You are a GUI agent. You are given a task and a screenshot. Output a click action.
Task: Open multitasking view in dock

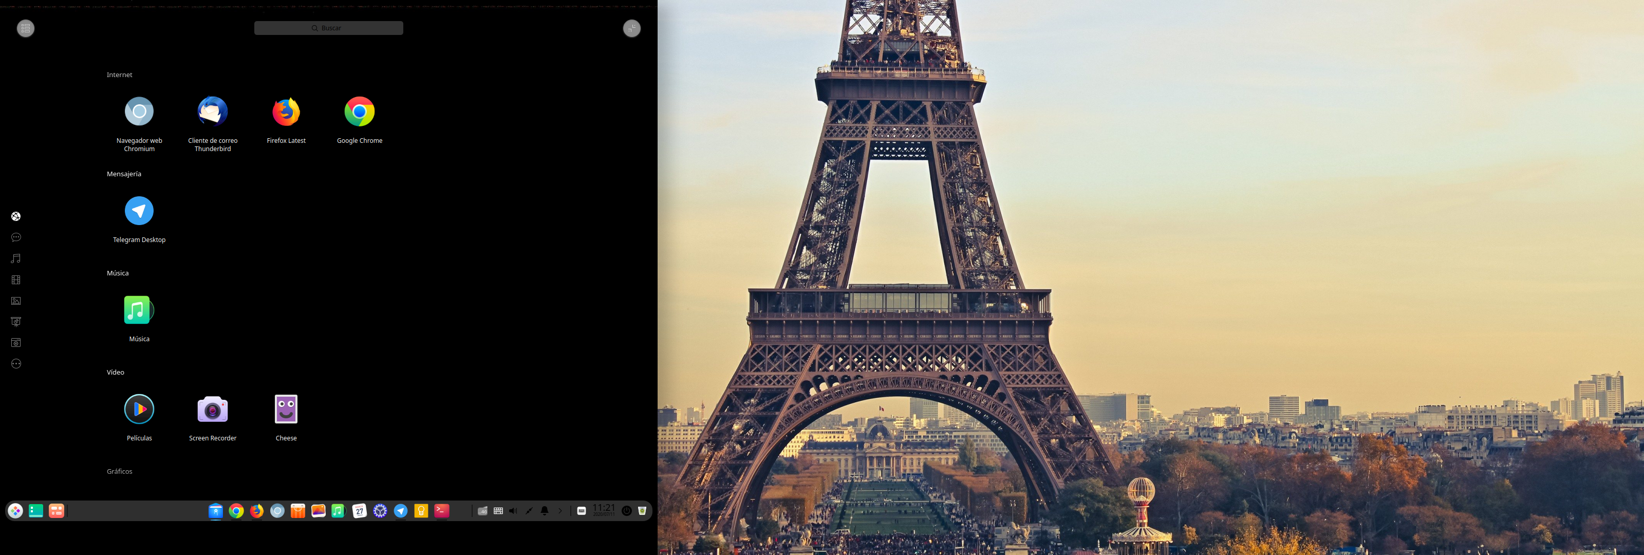coord(56,511)
